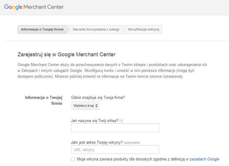Screen dimensions: 229x166
Task: Click the intro paragraph about Google Merchant Center
Action: coord(112,70)
